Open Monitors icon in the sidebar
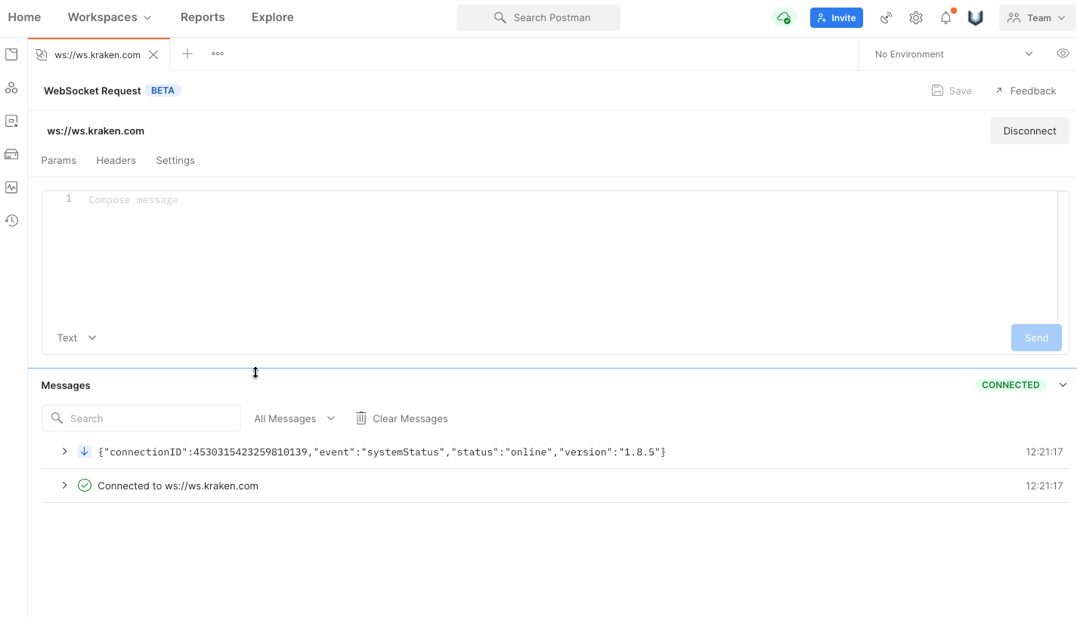This screenshot has width=1077, height=617. coord(11,187)
